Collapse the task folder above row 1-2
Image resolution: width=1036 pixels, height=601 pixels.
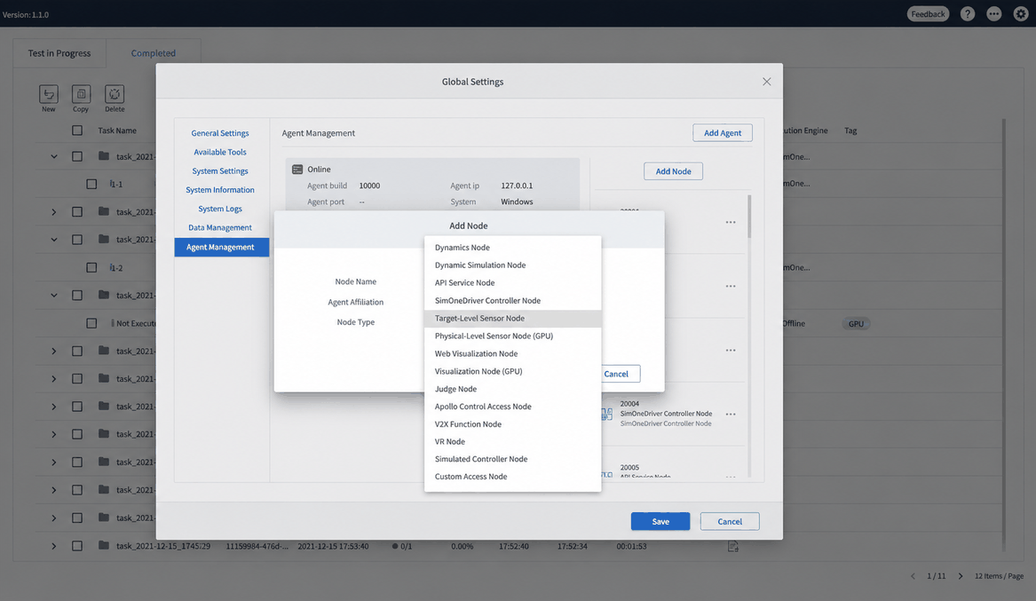pos(54,239)
